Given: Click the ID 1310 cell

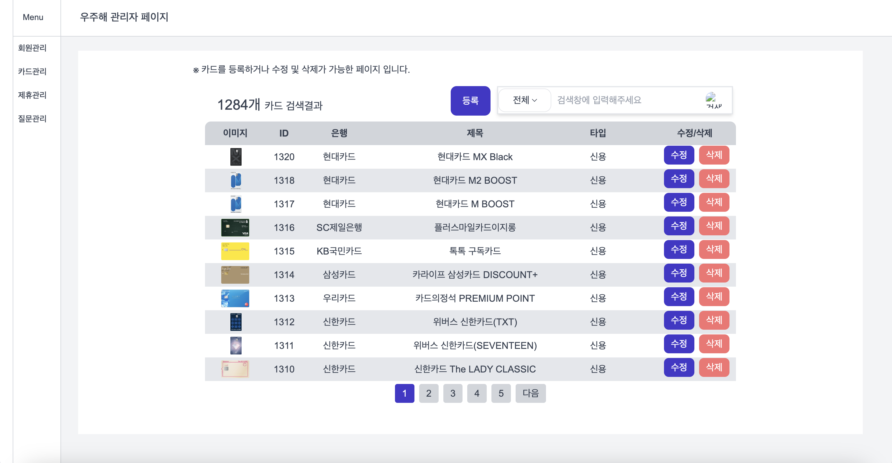Looking at the screenshot, I should point(284,369).
